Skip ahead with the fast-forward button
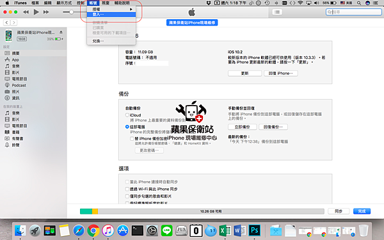This screenshot has width=384, height=240. point(46,12)
